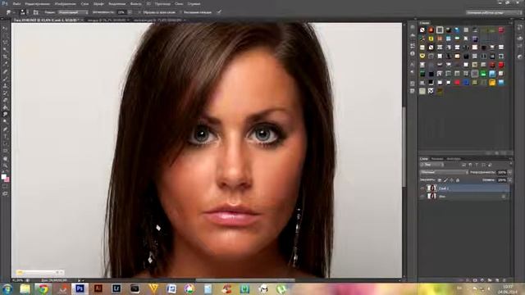The image size is (525, 295).
Task: Select the Brush tool
Action: coord(5,79)
